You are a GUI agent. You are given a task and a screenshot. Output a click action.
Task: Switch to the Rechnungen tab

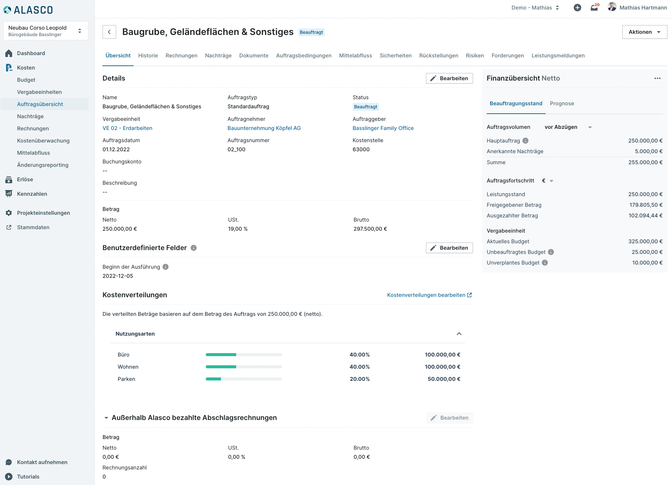click(x=181, y=55)
